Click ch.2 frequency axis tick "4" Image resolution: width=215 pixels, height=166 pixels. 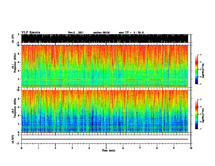(x=19, y=116)
